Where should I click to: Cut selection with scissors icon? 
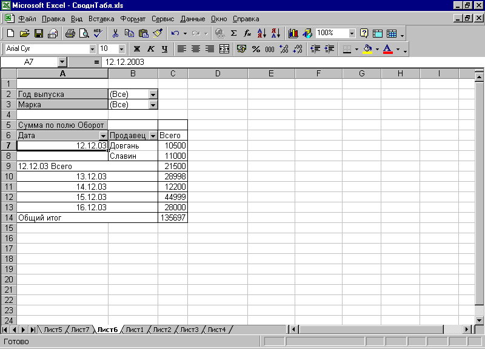click(115, 33)
